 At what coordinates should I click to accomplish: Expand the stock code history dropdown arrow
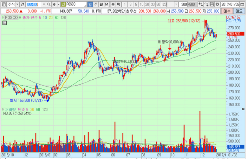point(44,4)
